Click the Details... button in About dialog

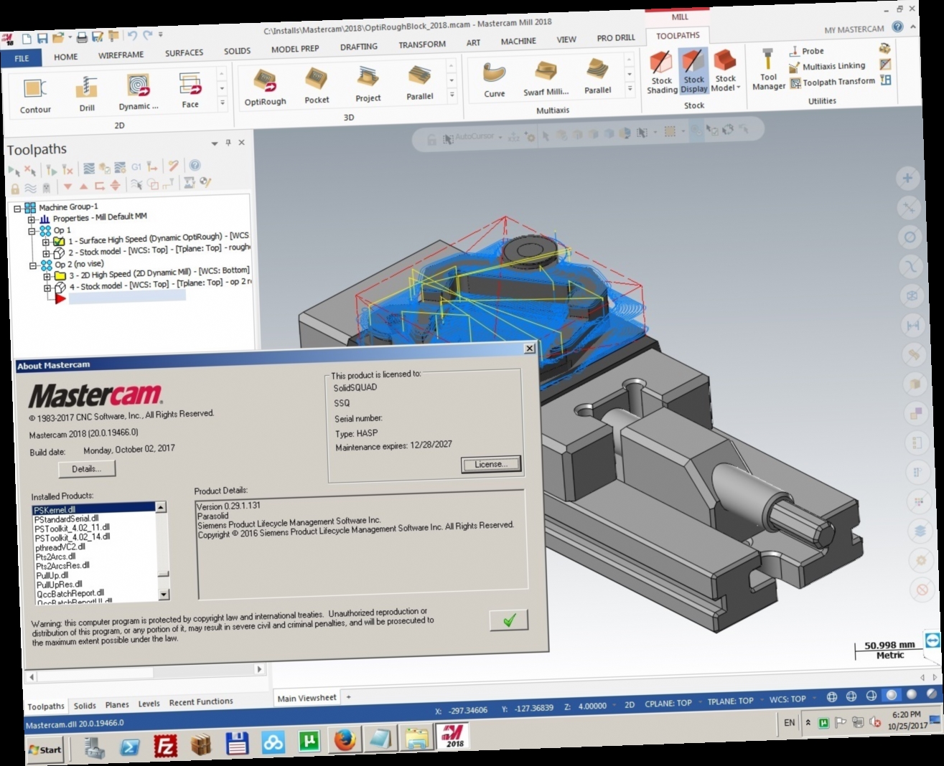click(x=87, y=469)
